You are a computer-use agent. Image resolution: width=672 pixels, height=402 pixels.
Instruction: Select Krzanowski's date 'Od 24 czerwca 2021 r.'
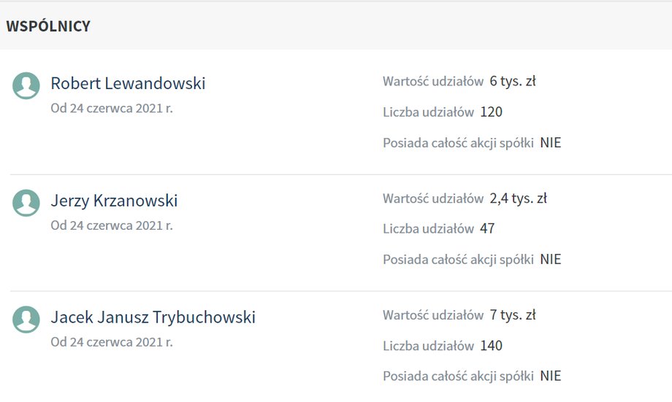click(x=112, y=225)
